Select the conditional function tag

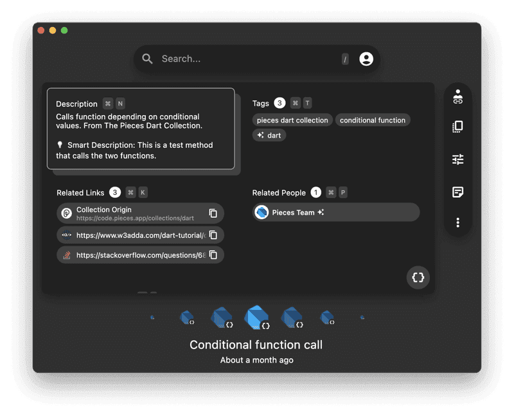click(x=373, y=120)
